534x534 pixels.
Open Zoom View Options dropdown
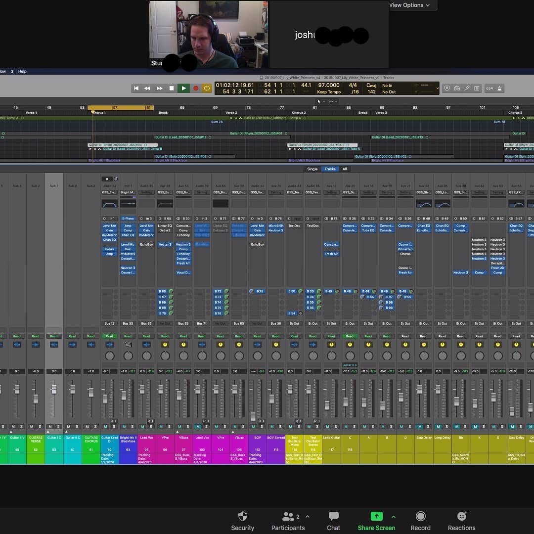pos(409,5)
